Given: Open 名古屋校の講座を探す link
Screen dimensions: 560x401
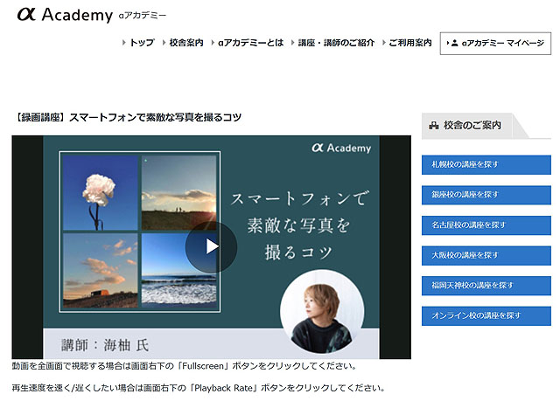Looking at the screenshot, I should click(x=486, y=225).
